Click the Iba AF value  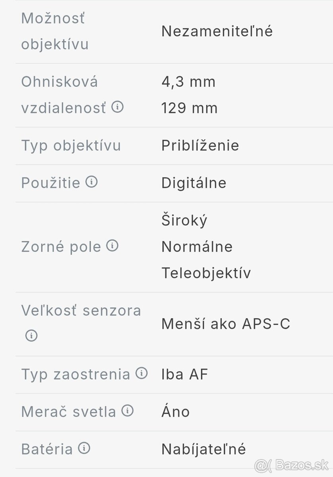[185, 374]
